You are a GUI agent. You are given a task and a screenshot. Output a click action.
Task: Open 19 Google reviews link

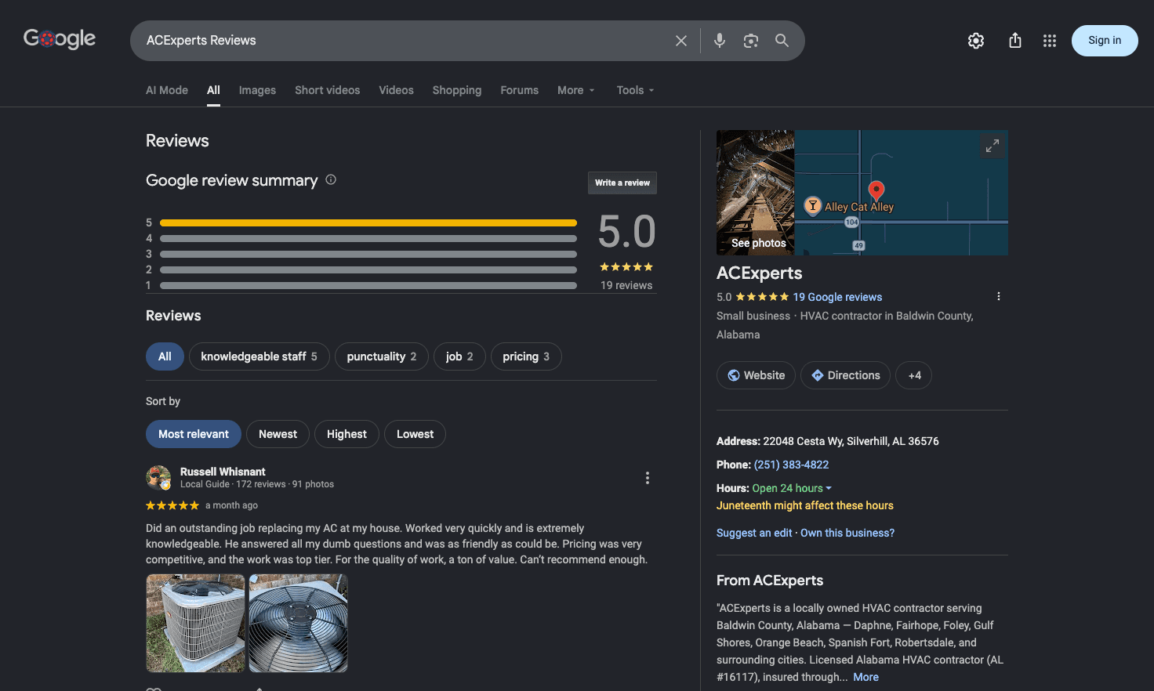[837, 297]
